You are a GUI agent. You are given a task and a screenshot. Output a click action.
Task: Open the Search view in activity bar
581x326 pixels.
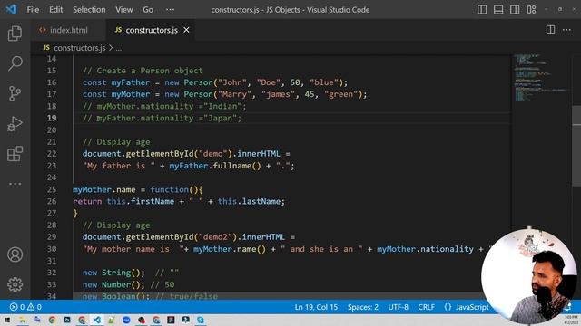(15, 63)
